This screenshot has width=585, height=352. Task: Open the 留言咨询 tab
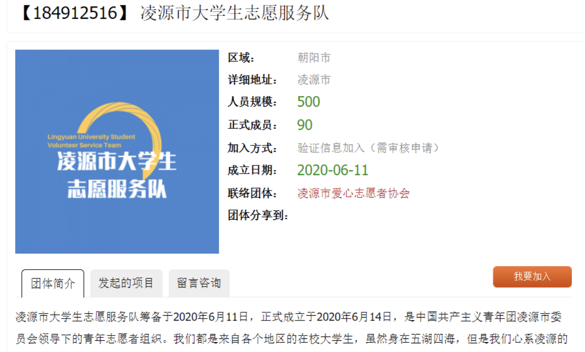(199, 283)
